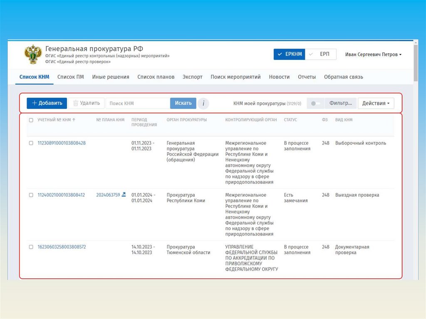The image size is (426, 319).
Task: Open the Обратная связь tab
Action: [x=343, y=77]
